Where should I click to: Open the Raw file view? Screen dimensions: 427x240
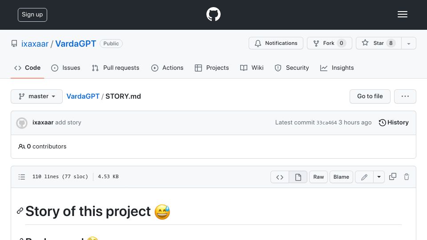pyautogui.click(x=318, y=177)
